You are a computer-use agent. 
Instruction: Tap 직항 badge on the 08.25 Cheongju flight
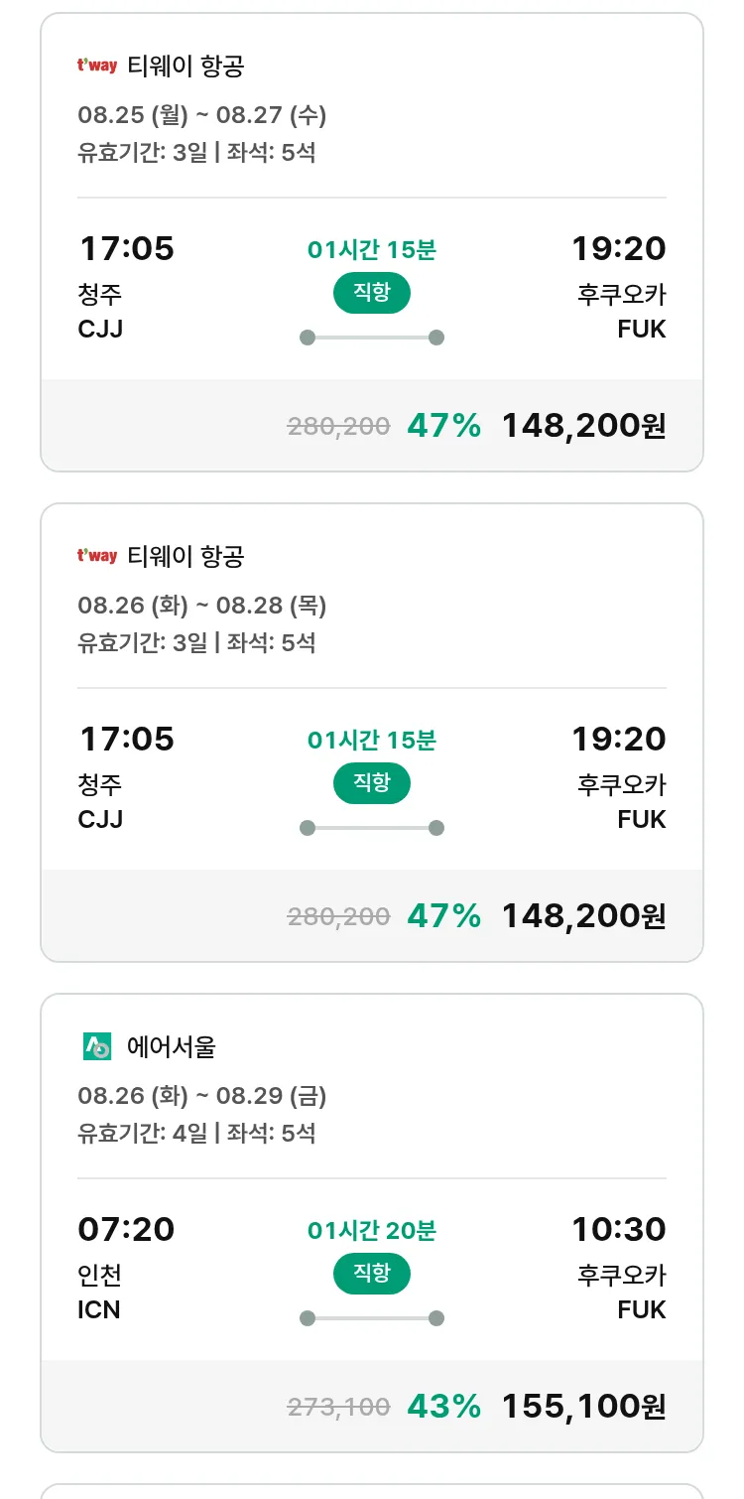pyautogui.click(x=372, y=293)
